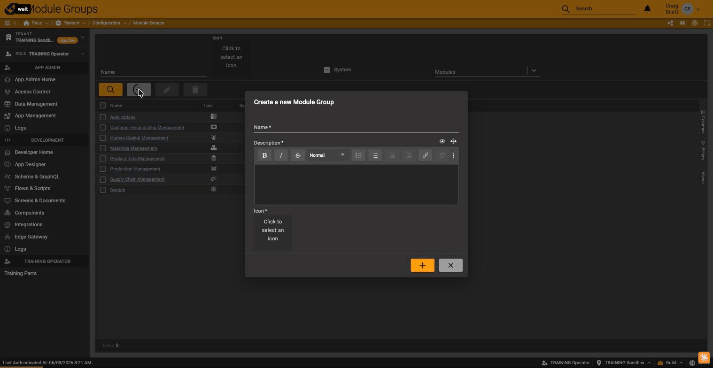713x368 pixels.
Task: Open the Filters side panel tab
Action: 703,151
